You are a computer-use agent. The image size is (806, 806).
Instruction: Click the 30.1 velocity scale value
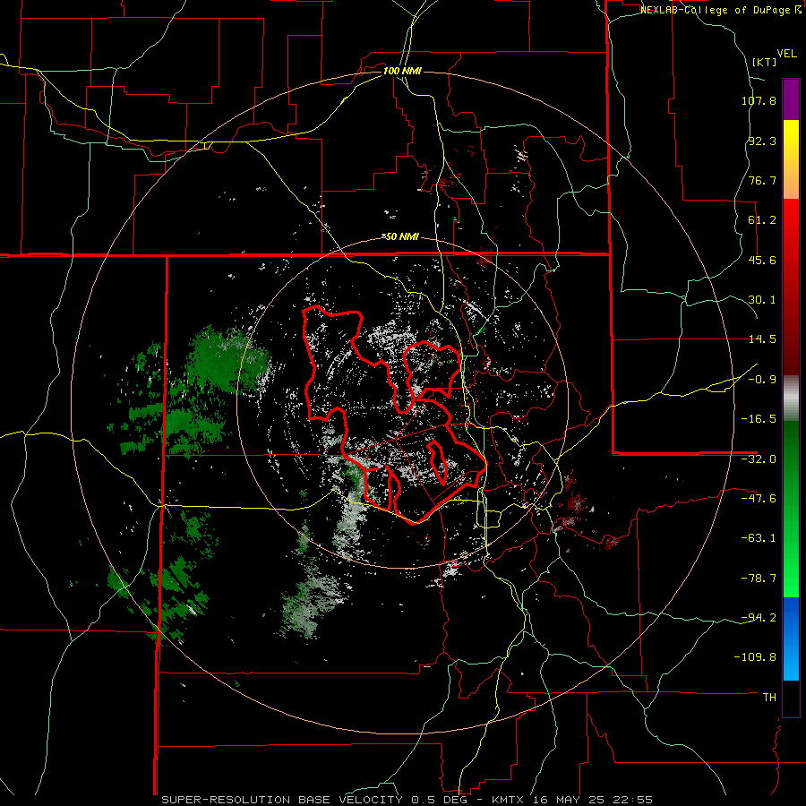click(762, 300)
